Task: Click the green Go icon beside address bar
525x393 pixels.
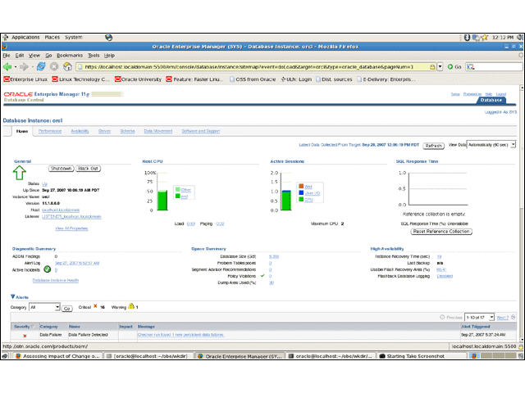Action: coord(450,67)
